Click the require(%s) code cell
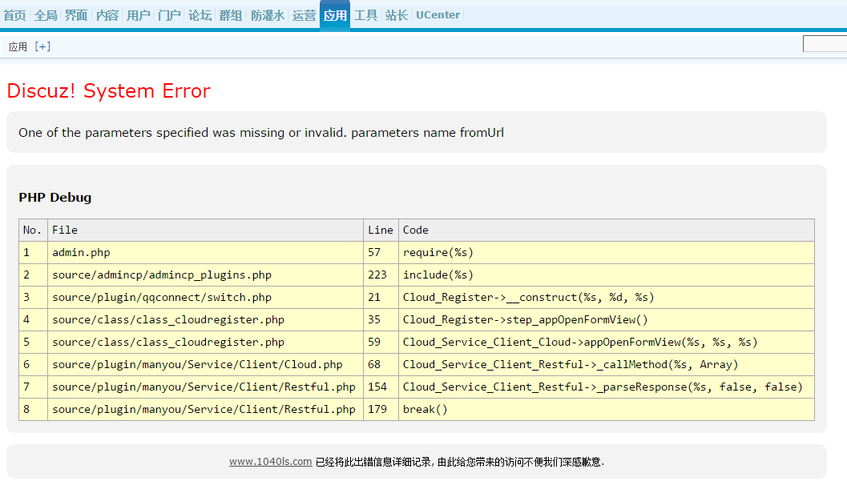 pos(607,252)
